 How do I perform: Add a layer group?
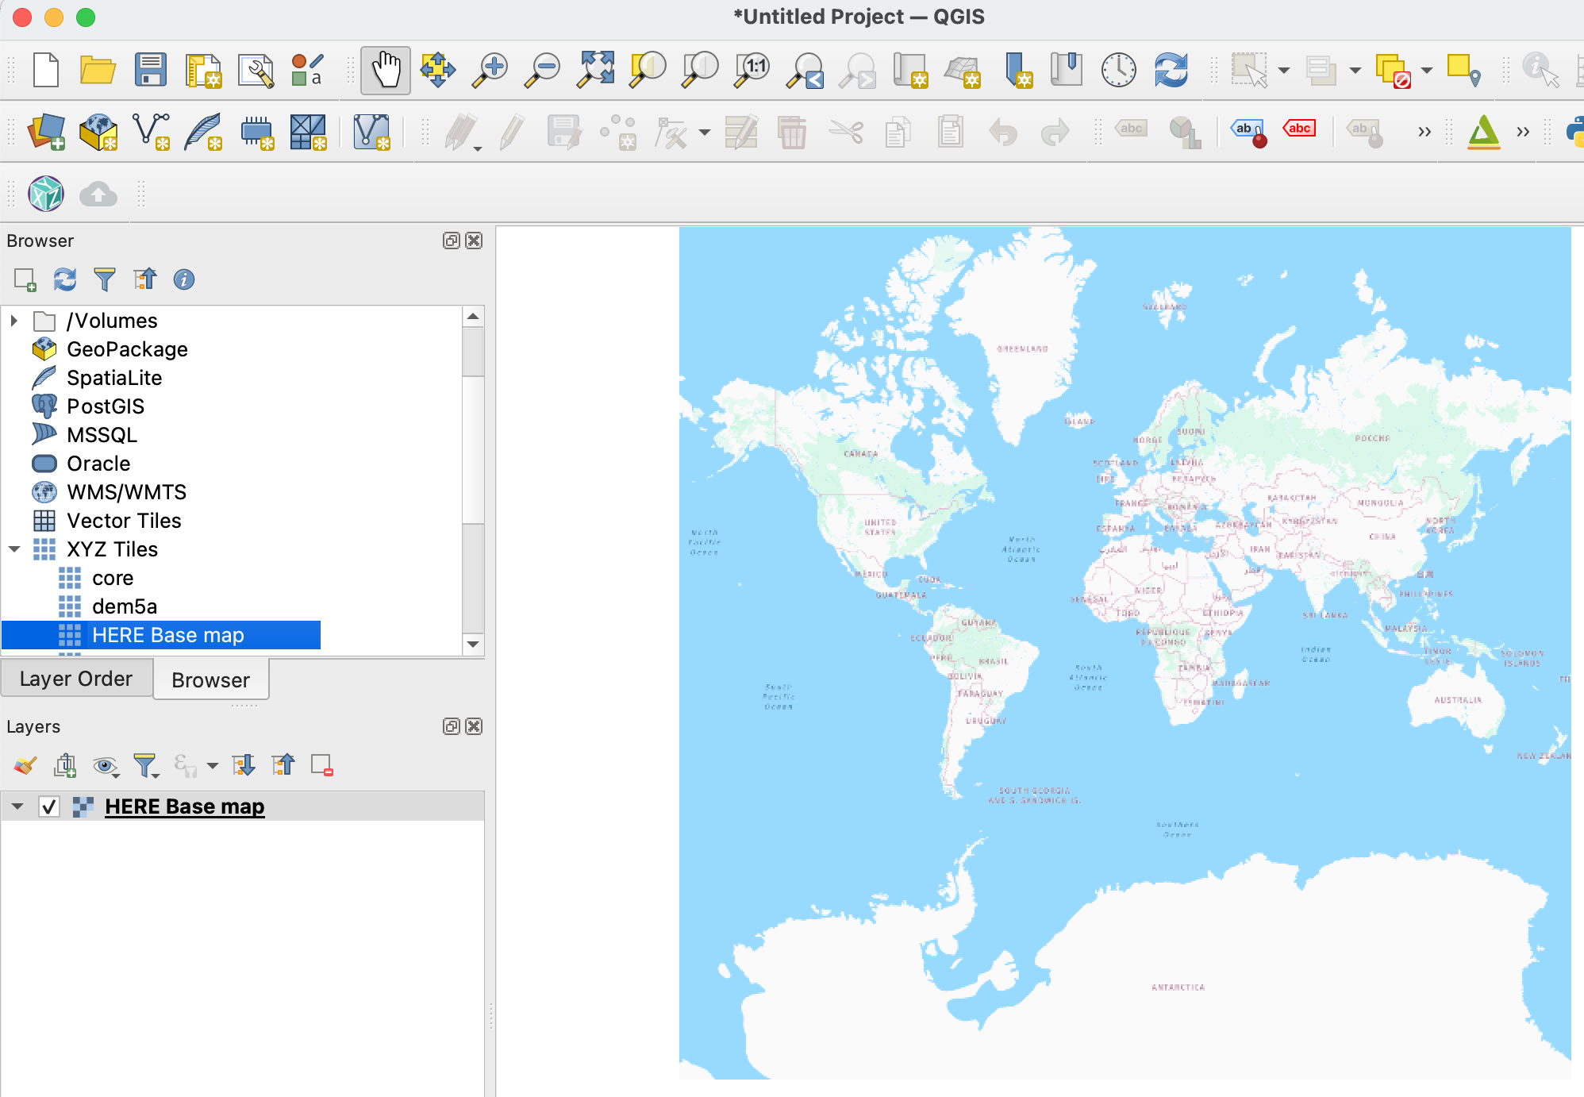(x=65, y=765)
